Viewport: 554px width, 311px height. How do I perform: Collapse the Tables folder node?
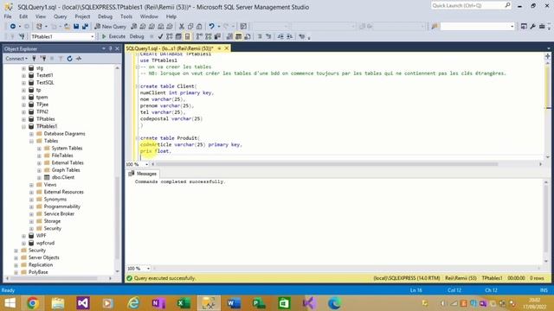tap(31, 141)
